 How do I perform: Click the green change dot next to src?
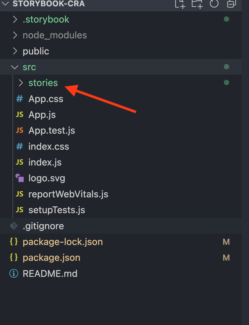(226, 67)
